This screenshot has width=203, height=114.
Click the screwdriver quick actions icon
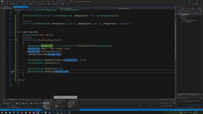click(x=13, y=72)
